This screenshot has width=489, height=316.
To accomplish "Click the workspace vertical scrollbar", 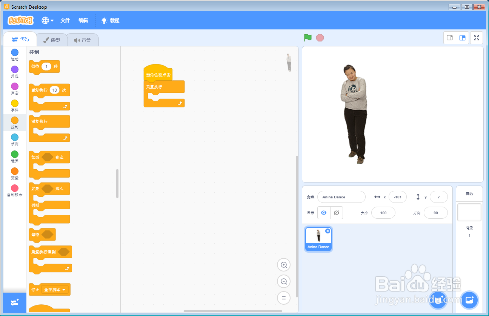I will click(297, 226).
